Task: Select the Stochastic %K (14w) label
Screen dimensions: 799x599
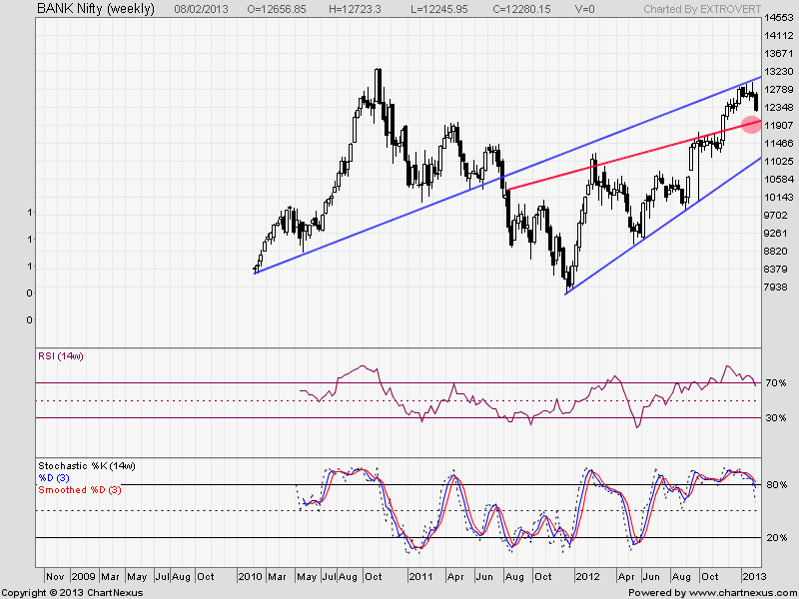Action: [x=86, y=466]
